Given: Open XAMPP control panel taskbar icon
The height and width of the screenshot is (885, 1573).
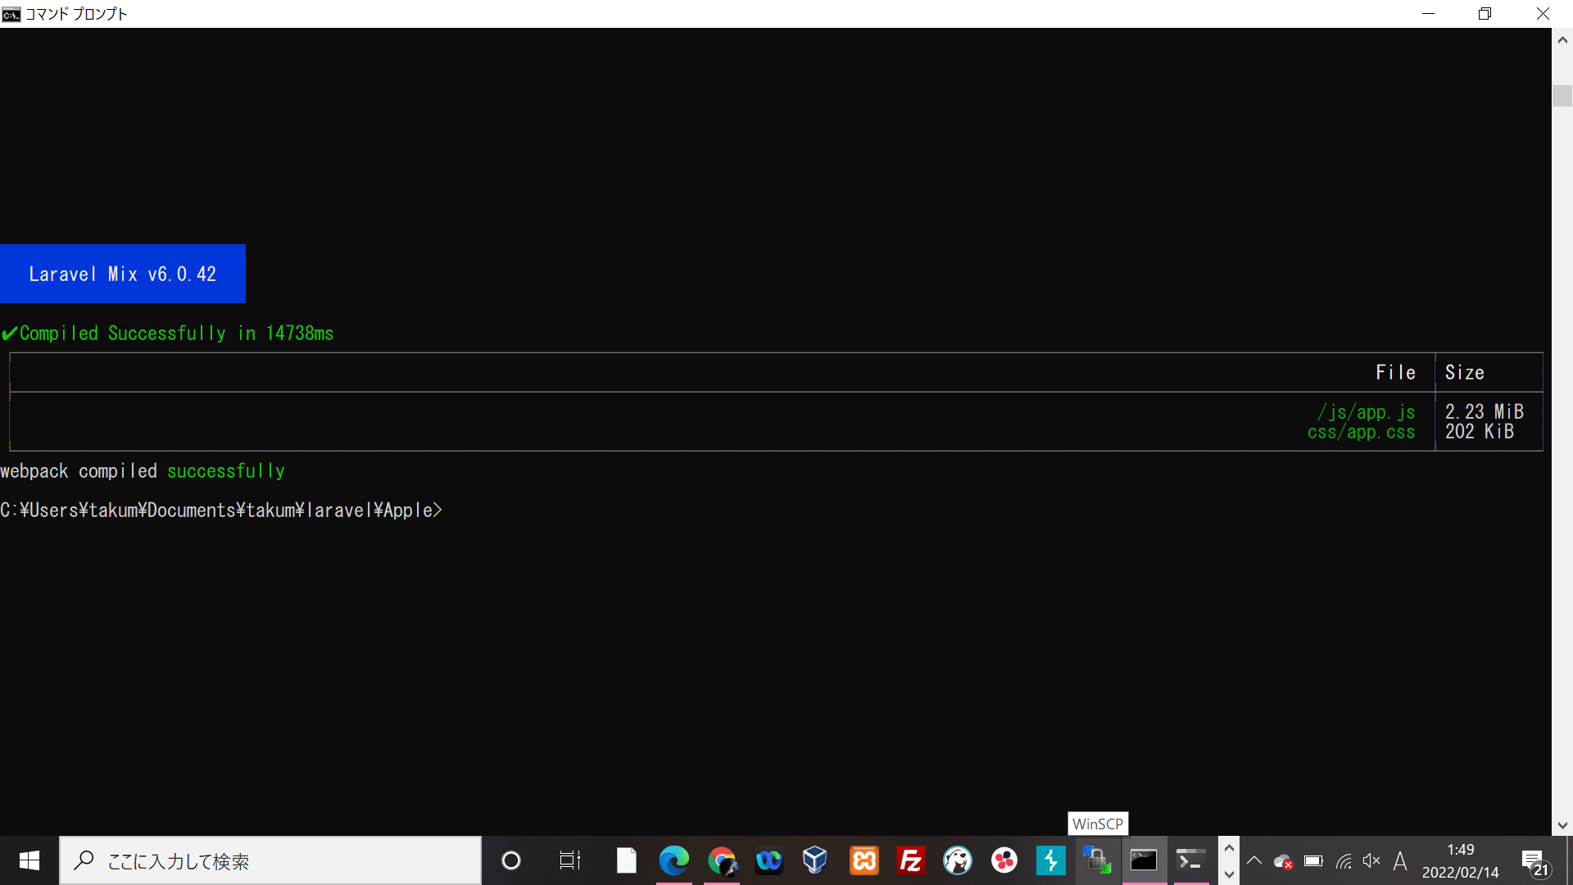Looking at the screenshot, I should coord(864,860).
